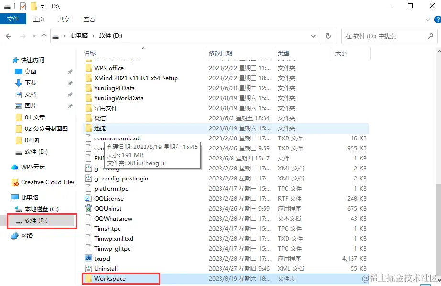Screen dimensions: 441x286
Task: Select the common.xml.txd file icon
Action: click(x=88, y=138)
